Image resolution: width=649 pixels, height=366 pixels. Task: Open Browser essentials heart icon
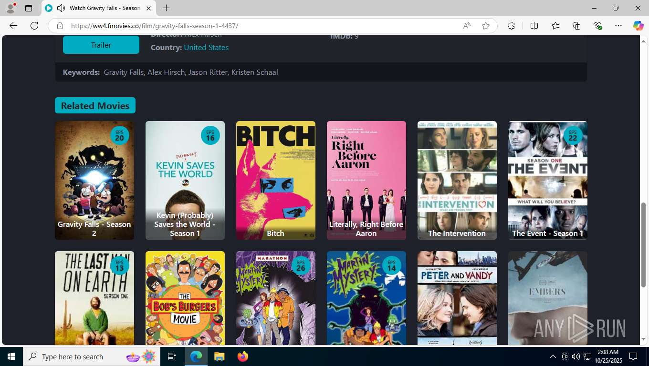(597, 26)
